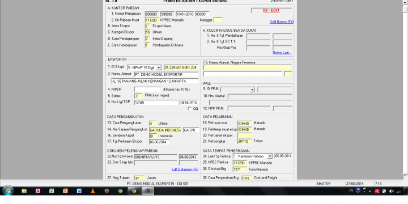Click the Cara Pengangkutan code field 4
Image resolution: width=408 pixels, height=204 pixels.
click(x=153, y=124)
